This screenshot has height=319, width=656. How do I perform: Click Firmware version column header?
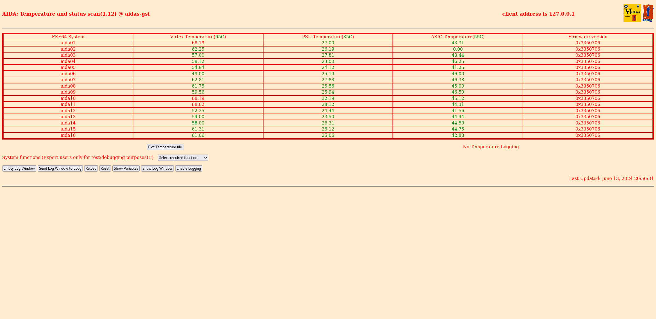coord(588,36)
